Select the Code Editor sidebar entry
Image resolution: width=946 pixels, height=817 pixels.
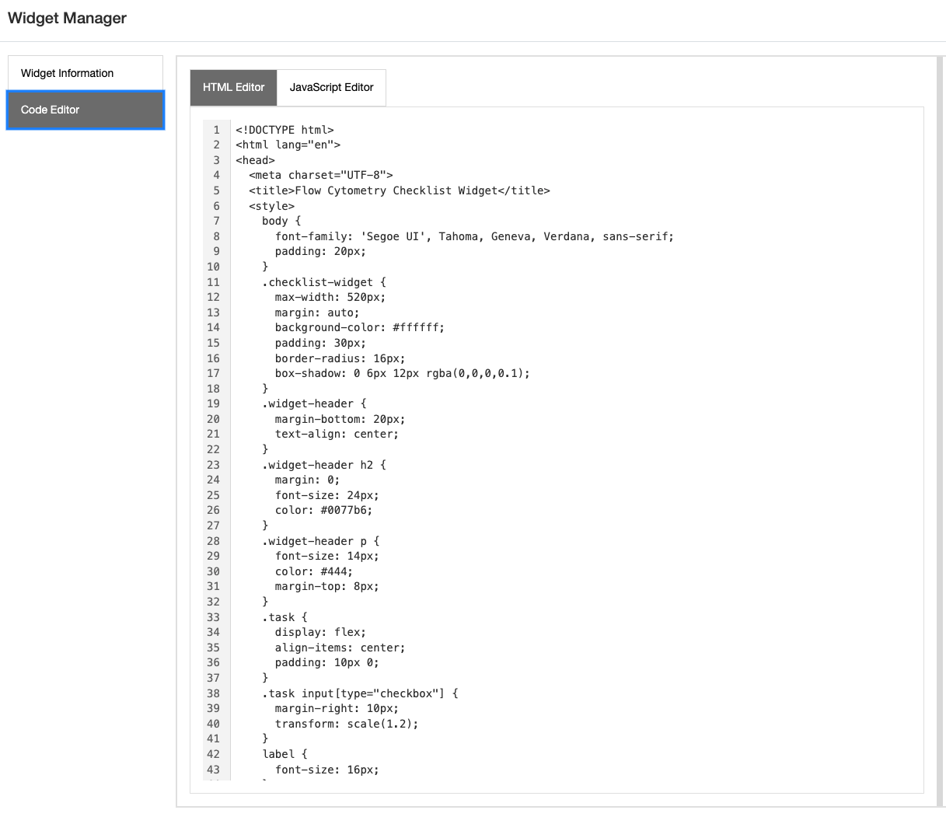49,110
